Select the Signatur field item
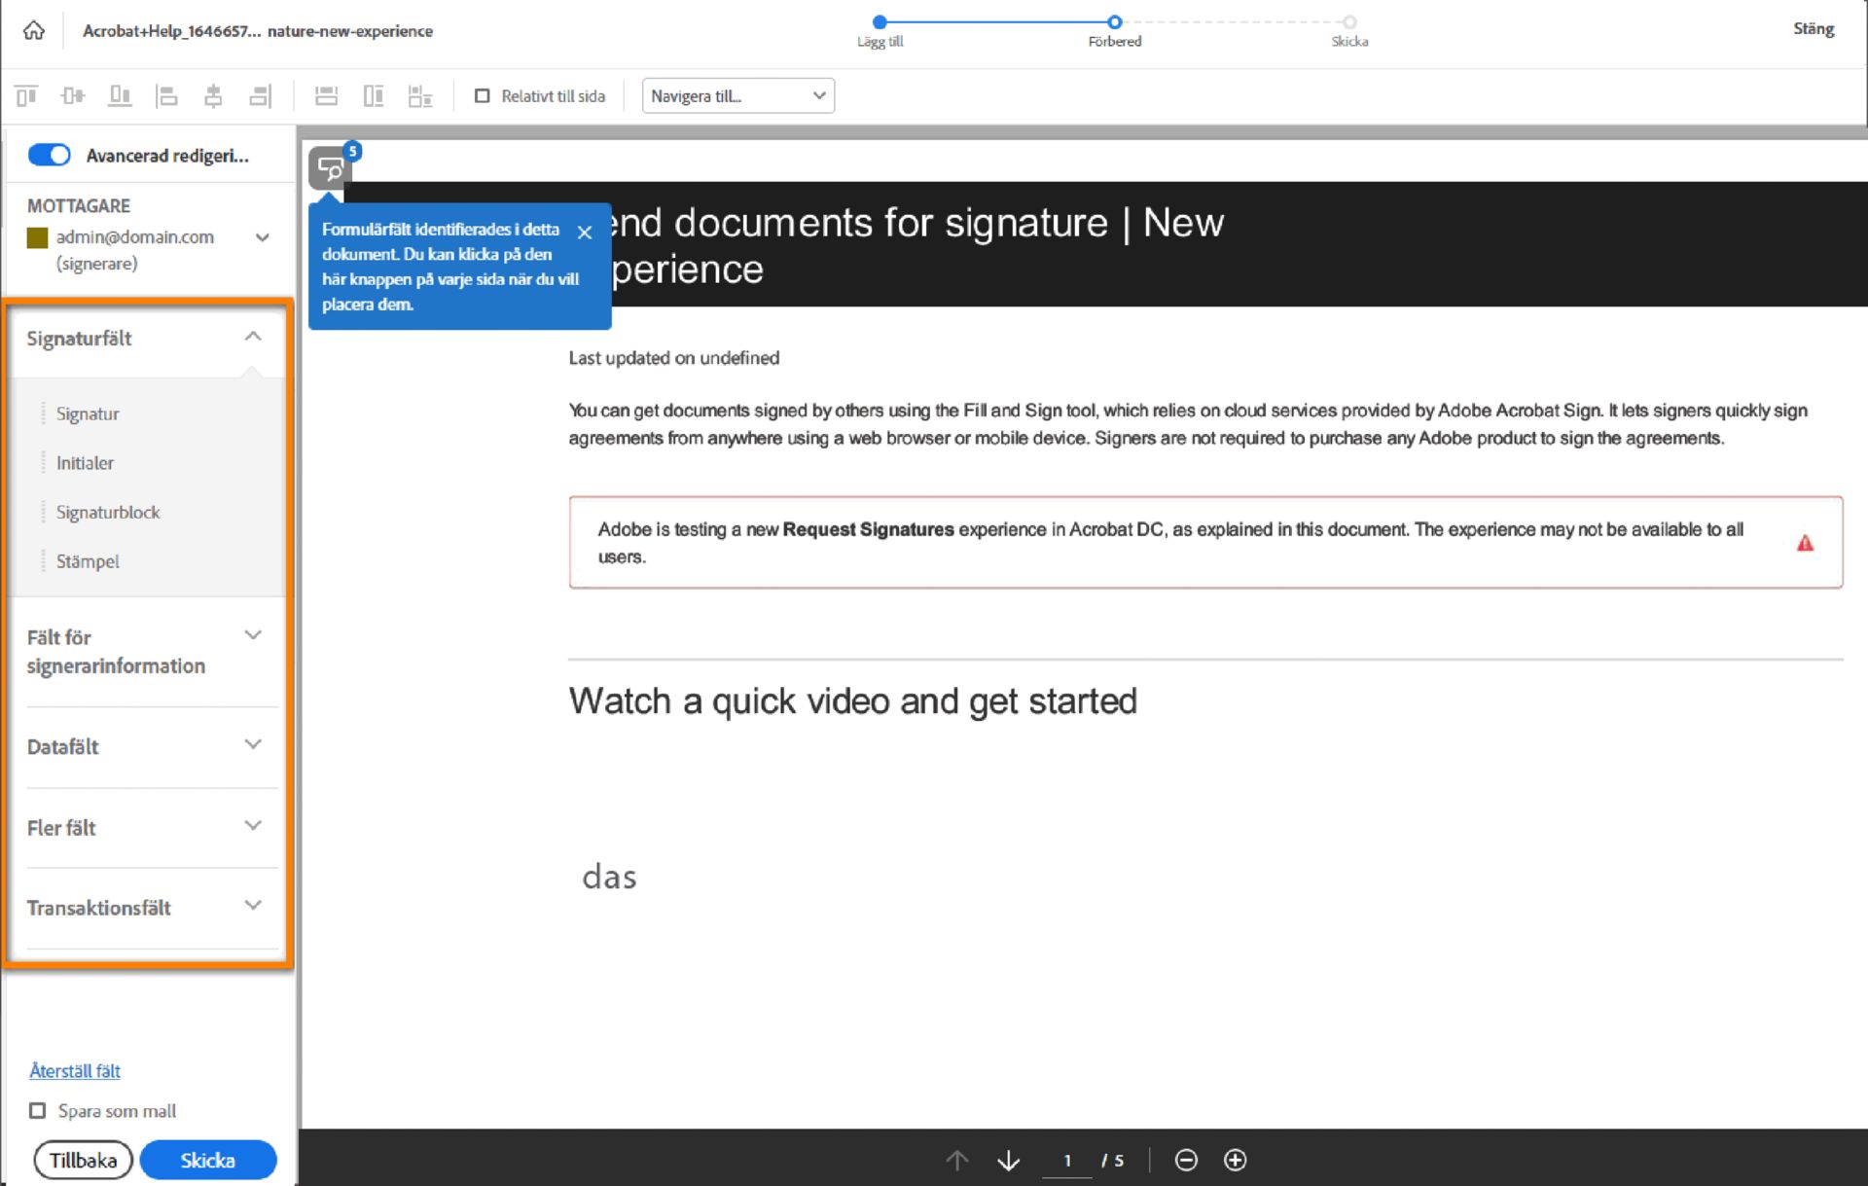Viewport: 1868px width, 1186px height. click(88, 413)
